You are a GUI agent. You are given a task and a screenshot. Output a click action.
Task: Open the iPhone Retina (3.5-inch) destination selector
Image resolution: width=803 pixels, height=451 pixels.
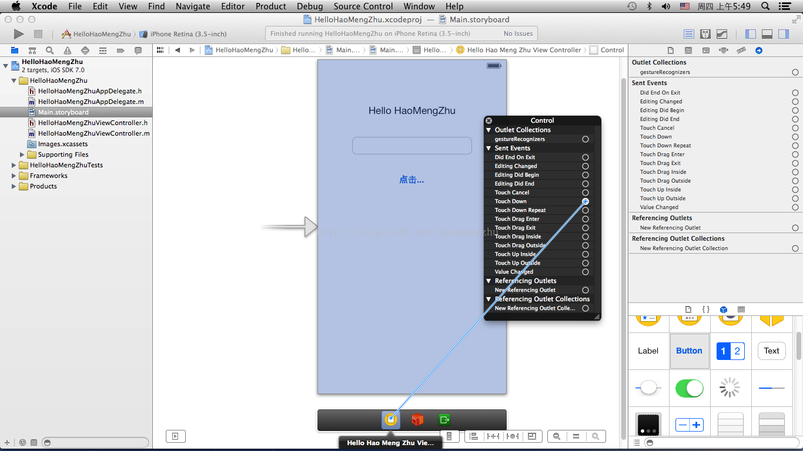point(183,34)
